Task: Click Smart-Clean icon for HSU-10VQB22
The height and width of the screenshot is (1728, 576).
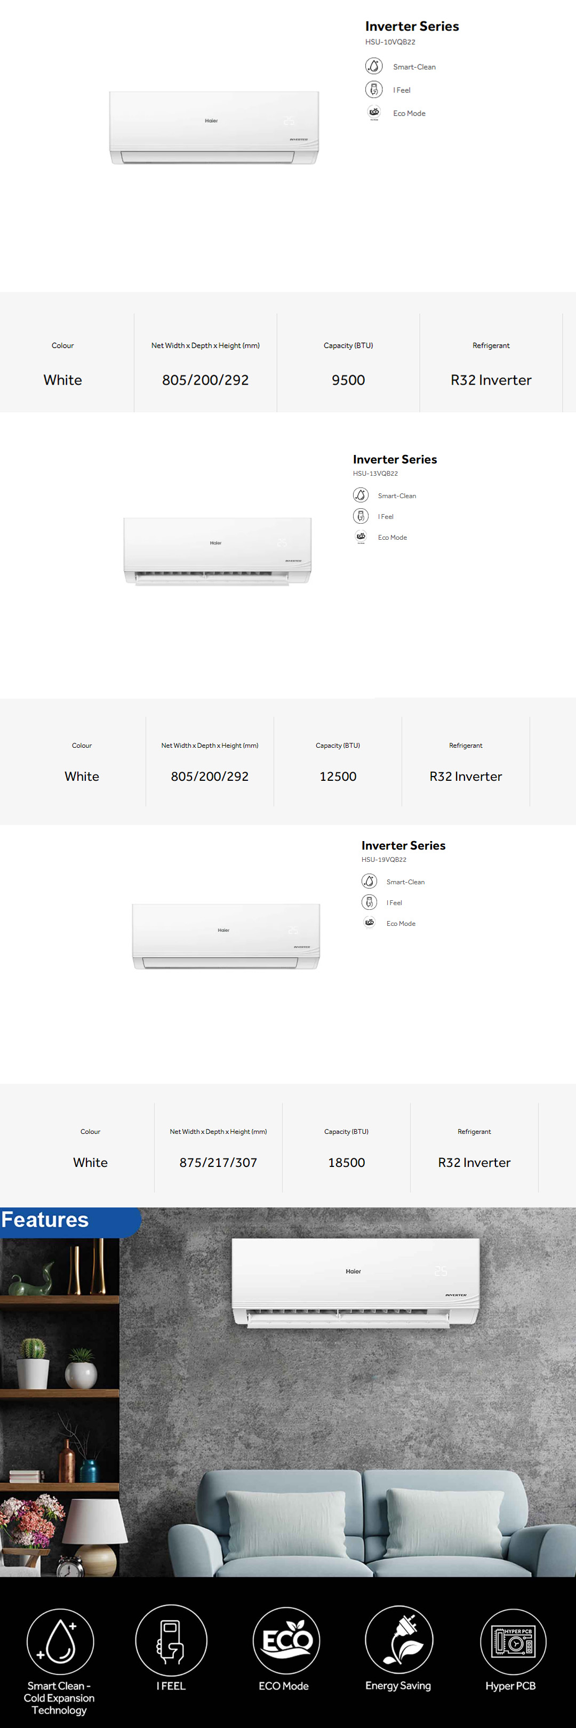Action: tap(373, 67)
